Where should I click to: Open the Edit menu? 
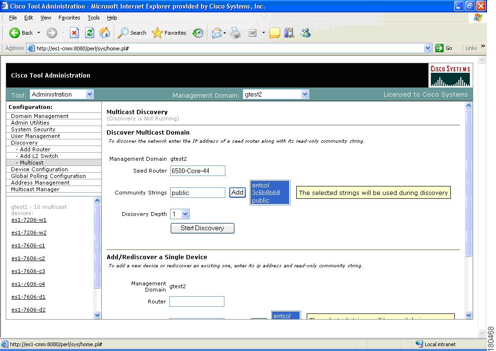[x=29, y=18]
